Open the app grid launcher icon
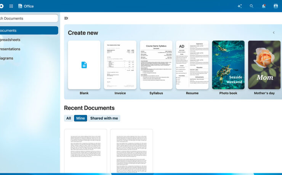This screenshot has height=175, width=282. (11, 6)
